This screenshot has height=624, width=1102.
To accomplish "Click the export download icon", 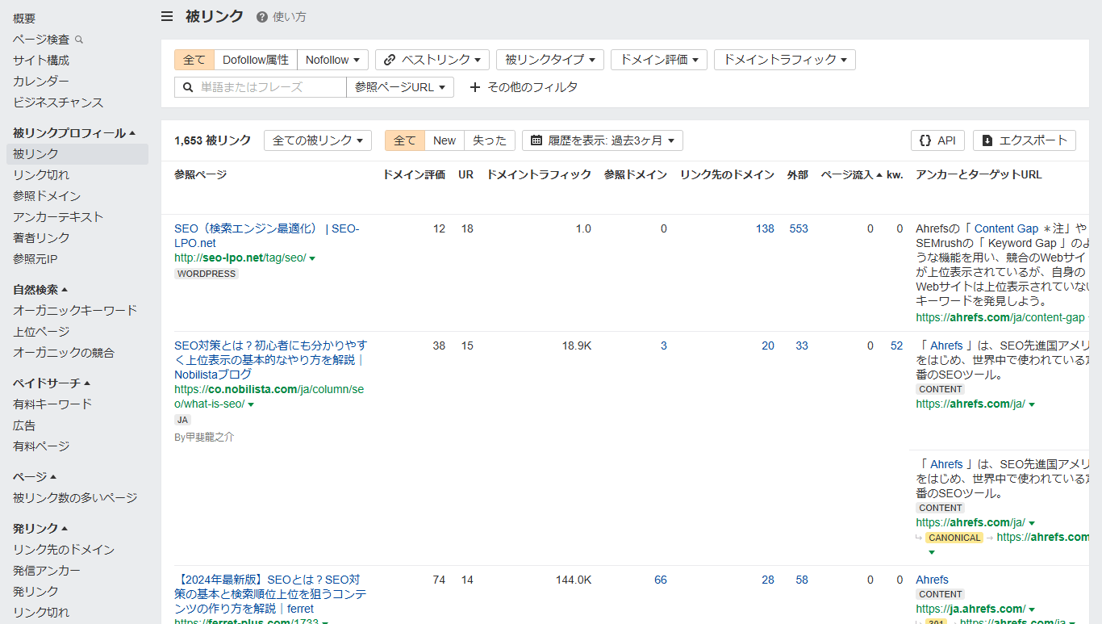I will [987, 140].
